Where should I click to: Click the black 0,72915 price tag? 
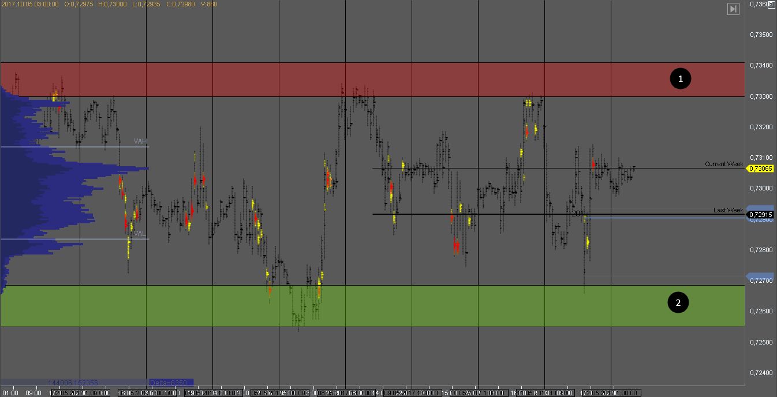761,215
